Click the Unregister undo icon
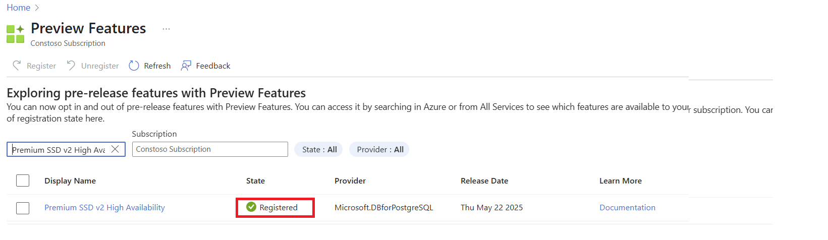Image resolution: width=828 pixels, height=240 pixels. [x=71, y=66]
